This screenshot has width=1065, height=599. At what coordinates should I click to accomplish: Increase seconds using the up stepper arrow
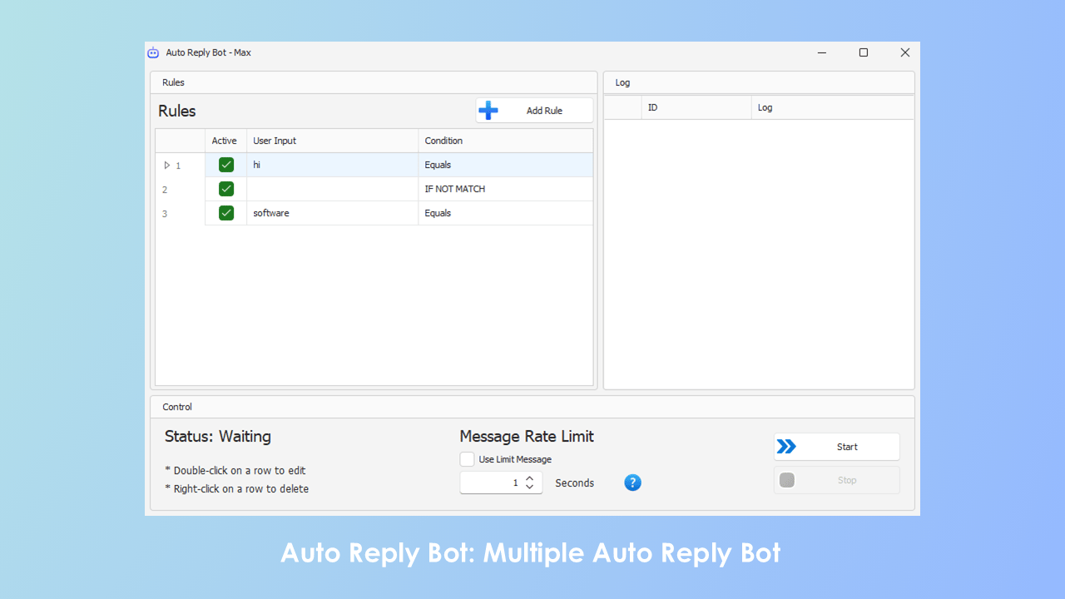(x=529, y=478)
